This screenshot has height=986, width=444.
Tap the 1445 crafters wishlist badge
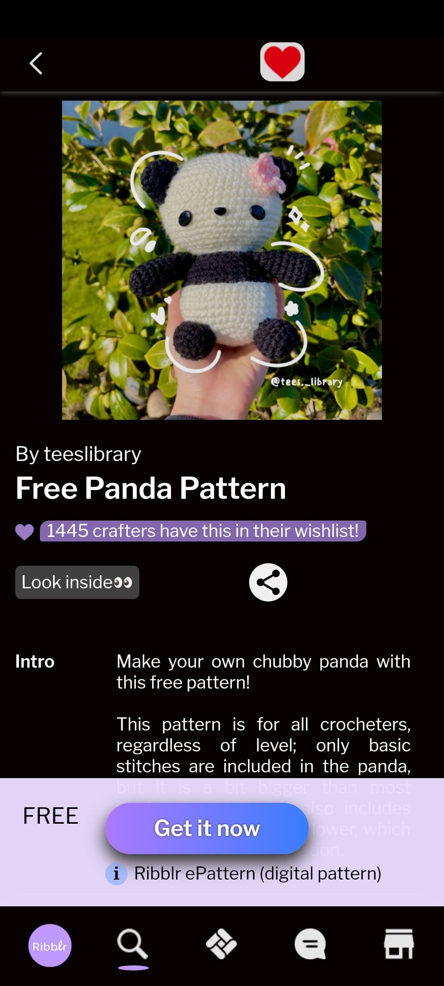pos(203,531)
